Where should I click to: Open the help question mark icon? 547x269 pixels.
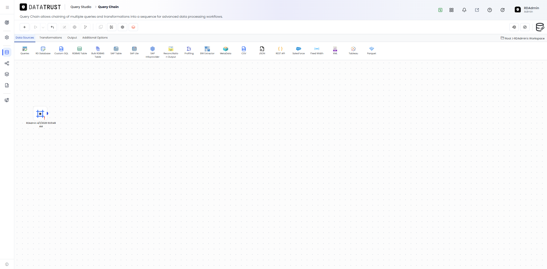pos(490,10)
